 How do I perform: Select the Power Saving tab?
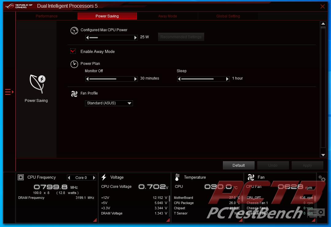[x=107, y=16]
